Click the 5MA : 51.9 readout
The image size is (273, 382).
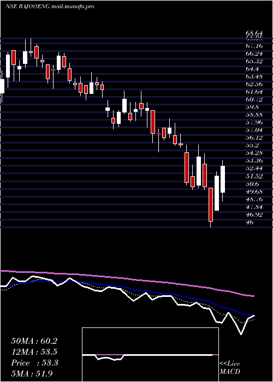point(32,374)
